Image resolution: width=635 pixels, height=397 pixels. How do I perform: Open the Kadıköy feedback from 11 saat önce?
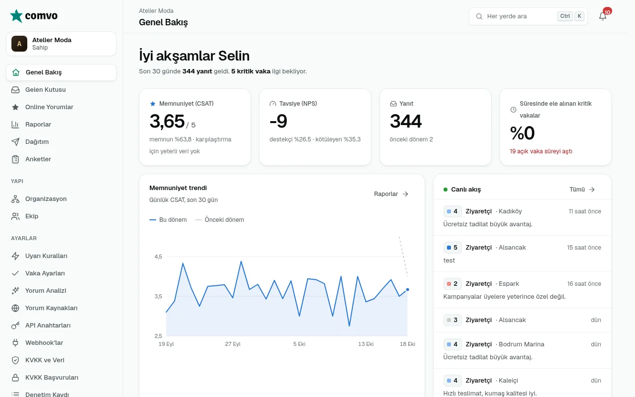[x=522, y=217]
